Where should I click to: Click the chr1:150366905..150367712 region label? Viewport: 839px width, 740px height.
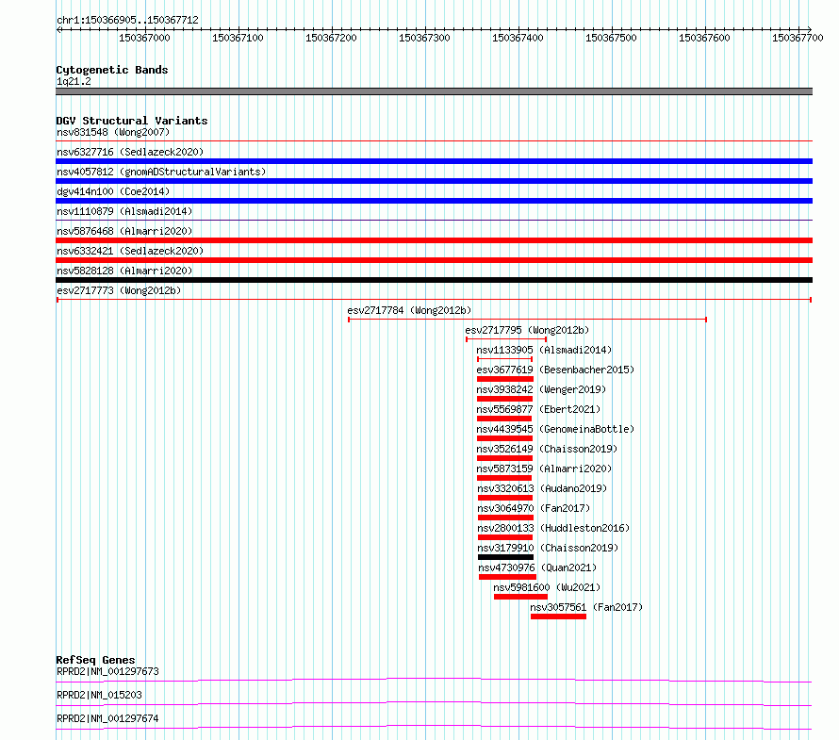[127, 20]
